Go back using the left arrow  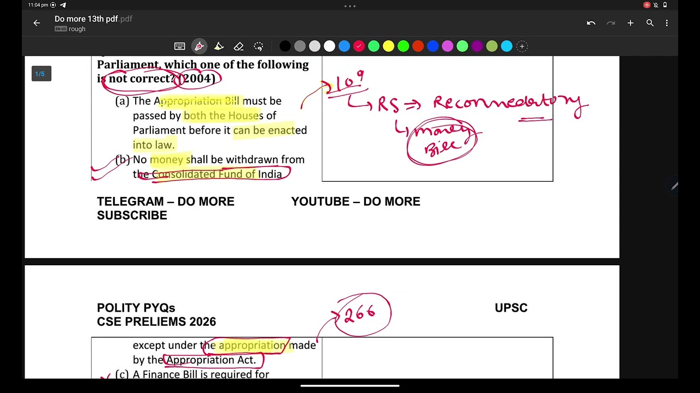click(37, 23)
